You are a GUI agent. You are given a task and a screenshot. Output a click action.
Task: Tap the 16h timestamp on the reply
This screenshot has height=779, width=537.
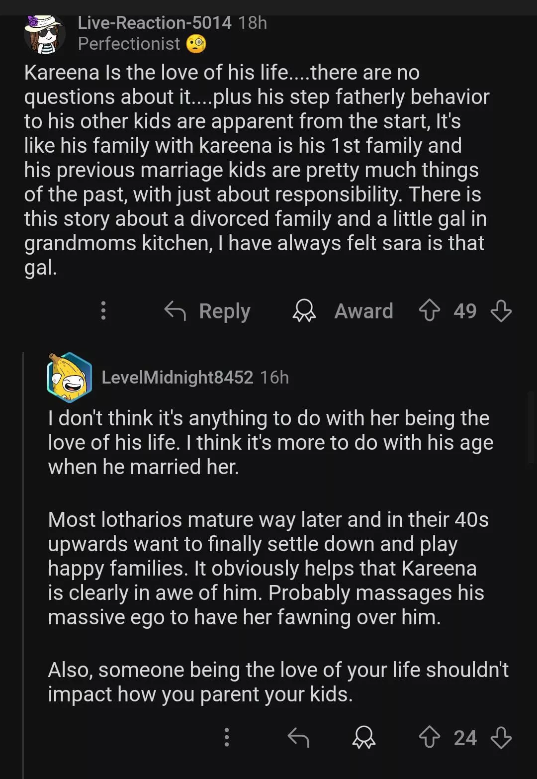click(x=274, y=378)
